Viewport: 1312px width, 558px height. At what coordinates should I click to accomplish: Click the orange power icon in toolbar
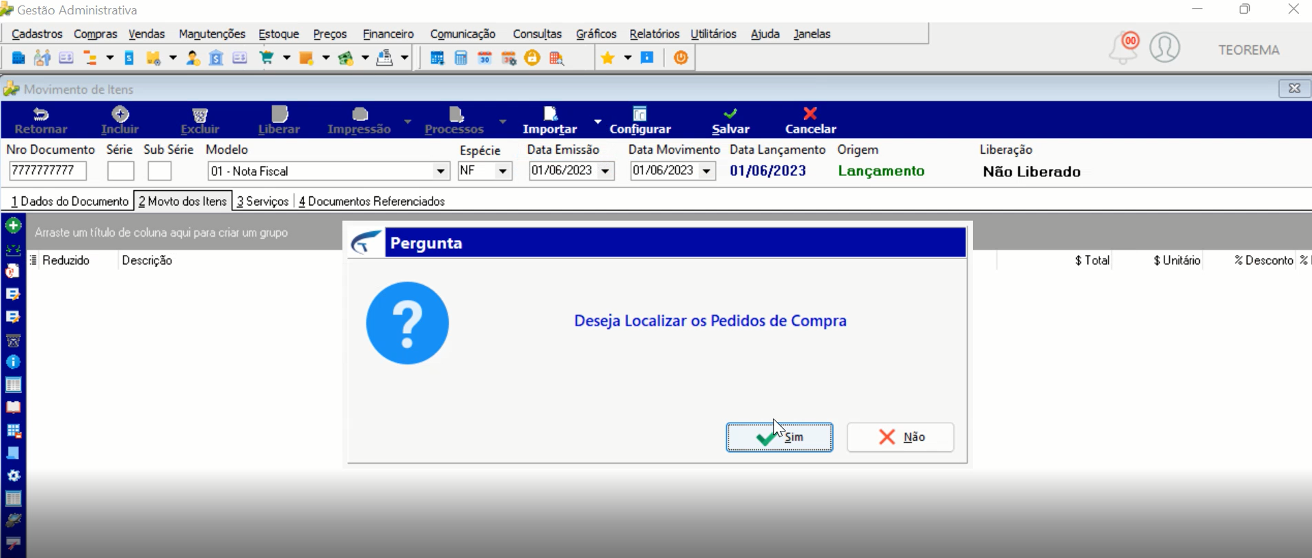(x=681, y=58)
